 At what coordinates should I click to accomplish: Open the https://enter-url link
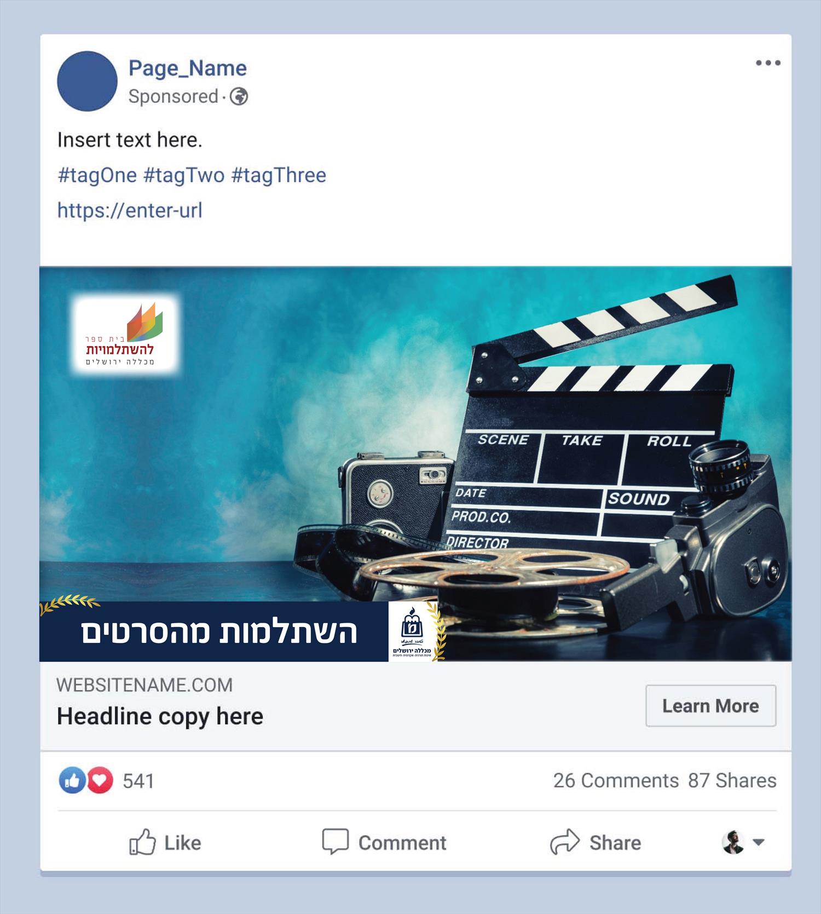point(130,210)
